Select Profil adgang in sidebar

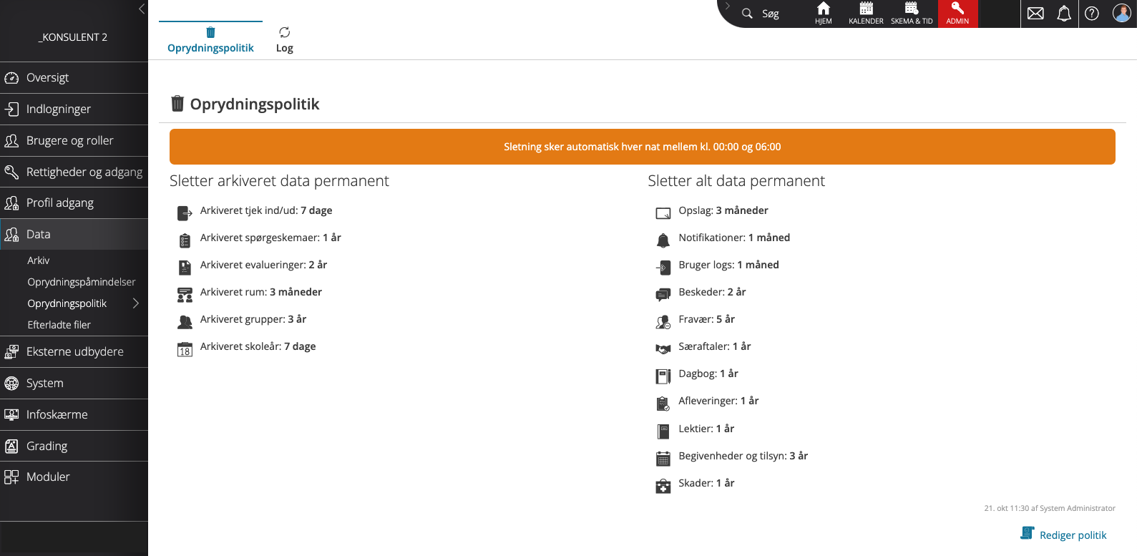point(74,203)
